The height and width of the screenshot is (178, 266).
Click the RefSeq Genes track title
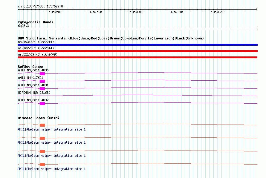click(x=30, y=67)
